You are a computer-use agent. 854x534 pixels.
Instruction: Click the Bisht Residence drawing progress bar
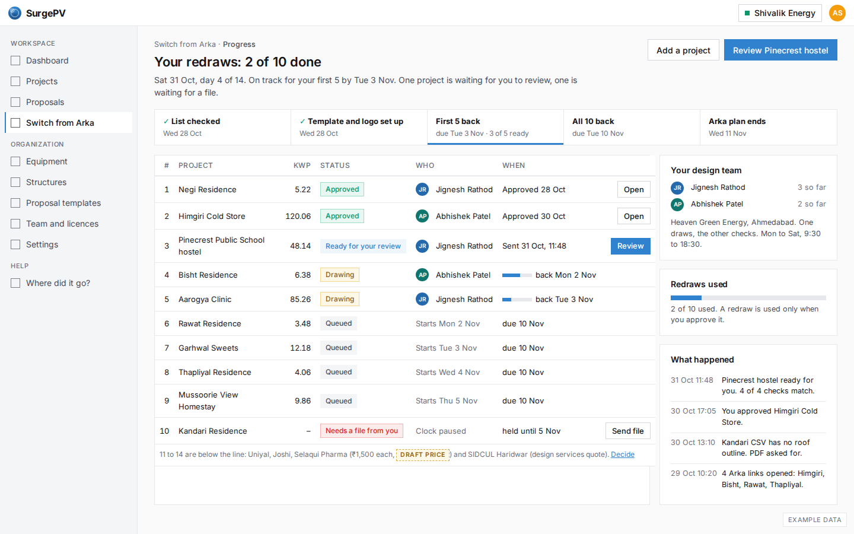pyautogui.click(x=517, y=275)
